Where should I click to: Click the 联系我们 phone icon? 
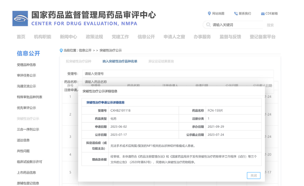[236, 13]
